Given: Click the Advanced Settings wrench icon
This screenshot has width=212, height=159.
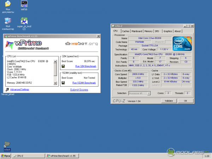Looking at the screenshot, I should [x=7, y=89].
